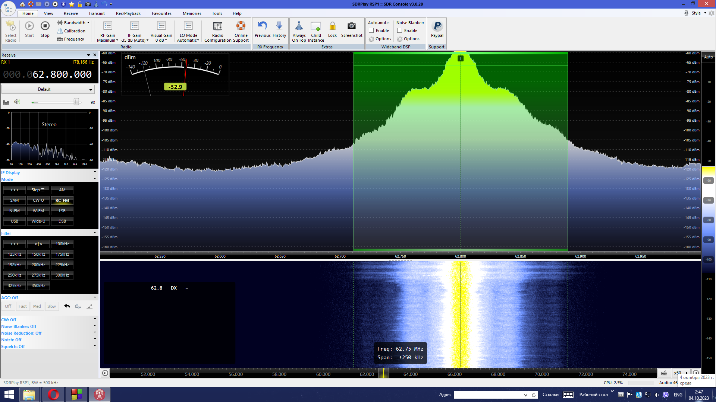Enable the Auto-mute checkbox
The image size is (716, 402).
pos(371,31)
